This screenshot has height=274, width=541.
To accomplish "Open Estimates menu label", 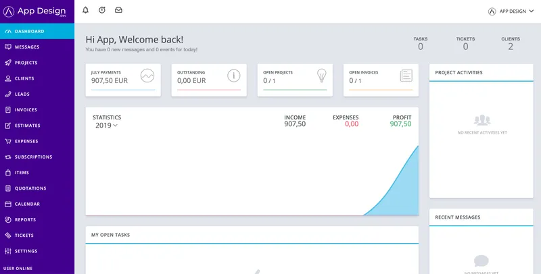I will 28,126.
